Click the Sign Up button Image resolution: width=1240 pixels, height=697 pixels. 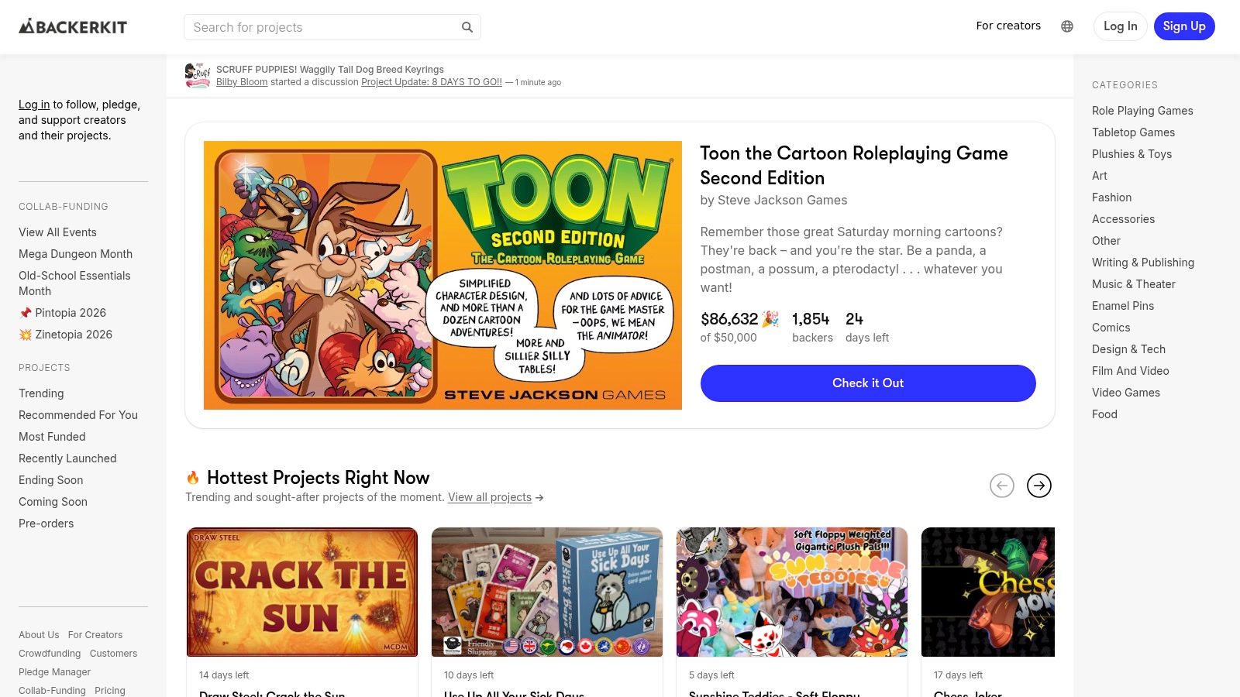[1184, 26]
